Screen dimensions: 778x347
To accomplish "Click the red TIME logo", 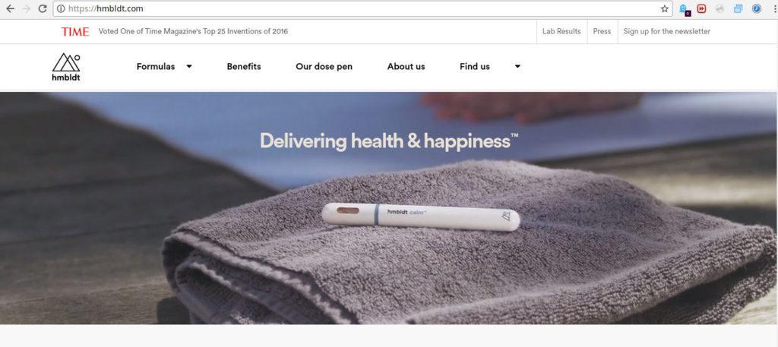I will click(x=75, y=32).
